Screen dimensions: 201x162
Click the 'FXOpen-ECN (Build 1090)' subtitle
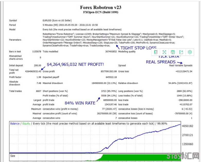[x=100, y=12]
